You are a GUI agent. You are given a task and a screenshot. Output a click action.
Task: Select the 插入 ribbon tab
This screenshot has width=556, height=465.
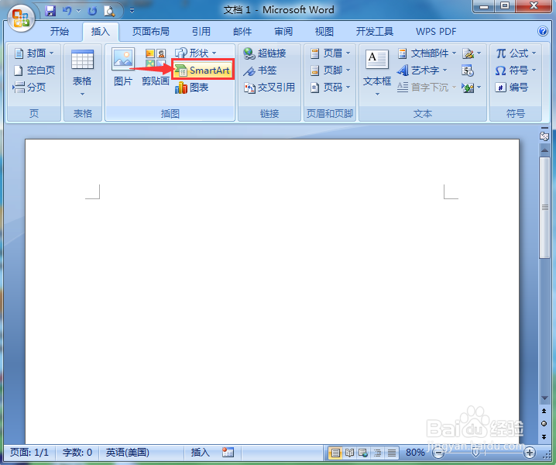tap(101, 32)
